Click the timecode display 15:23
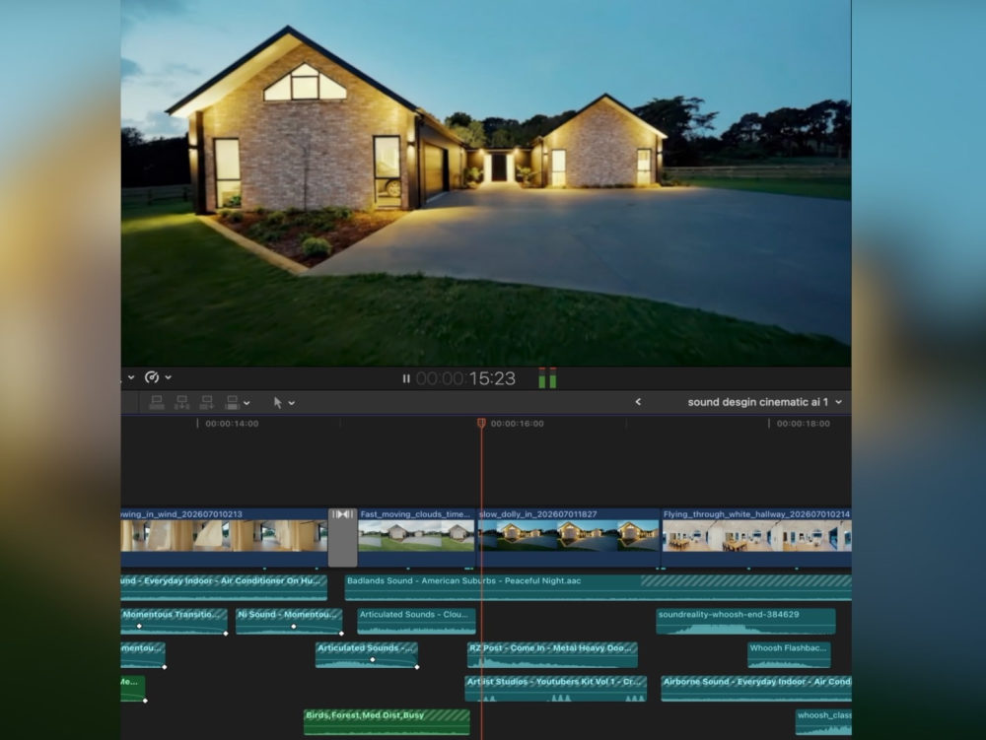 (x=466, y=378)
